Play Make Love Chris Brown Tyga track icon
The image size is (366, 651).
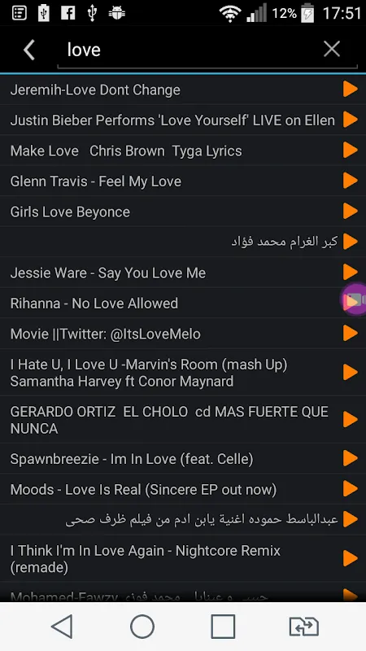(x=351, y=151)
